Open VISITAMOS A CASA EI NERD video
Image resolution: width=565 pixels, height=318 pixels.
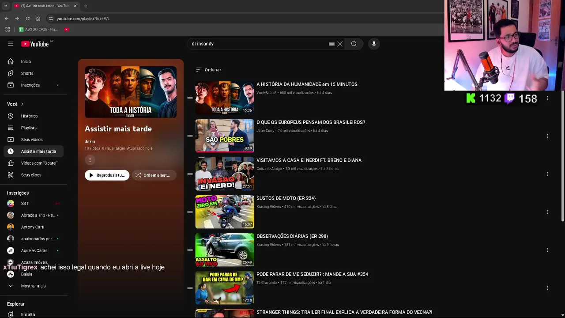coord(309,160)
